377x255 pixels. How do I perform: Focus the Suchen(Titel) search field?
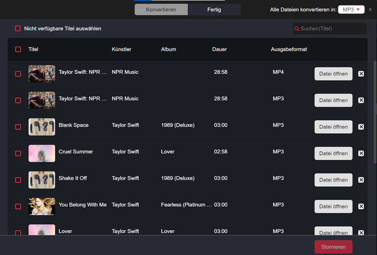pyautogui.click(x=332, y=29)
